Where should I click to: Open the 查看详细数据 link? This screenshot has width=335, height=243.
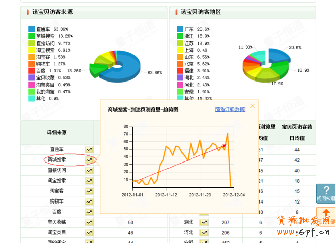tap(230, 109)
